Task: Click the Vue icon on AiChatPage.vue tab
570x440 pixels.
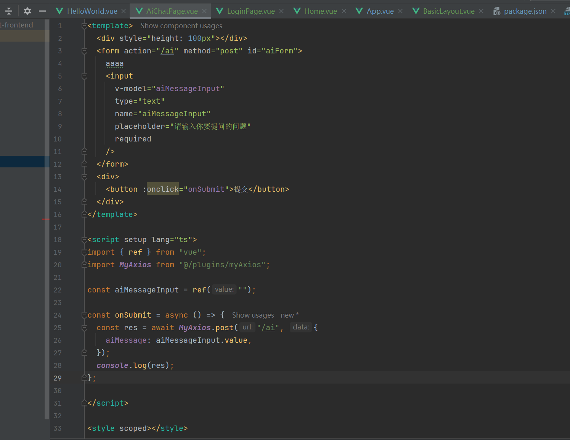Action: 139,11
